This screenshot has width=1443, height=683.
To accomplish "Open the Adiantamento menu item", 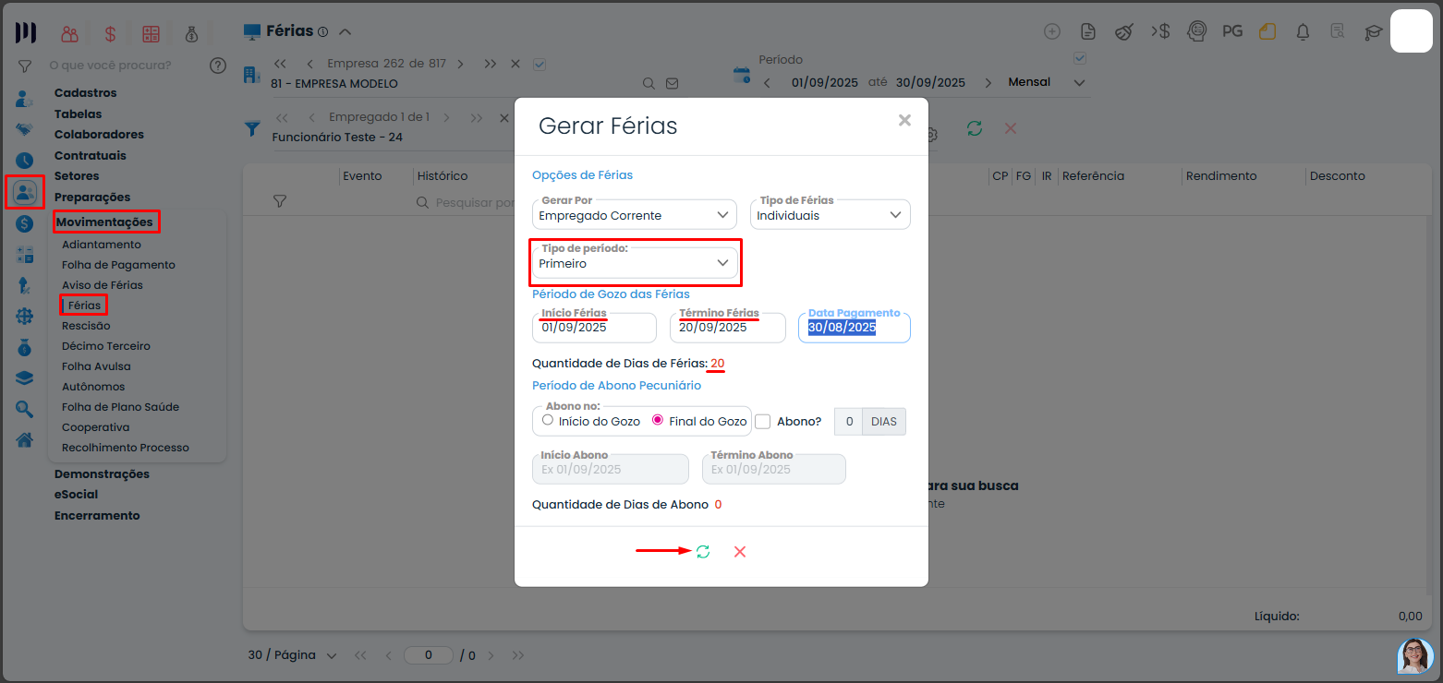I will click(x=102, y=245).
